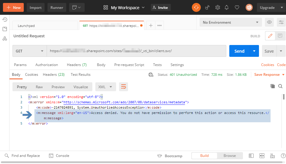Screen dimensions: 286x164
Task: Toggle the two-pane view icon
Action: [x=262, y=156]
